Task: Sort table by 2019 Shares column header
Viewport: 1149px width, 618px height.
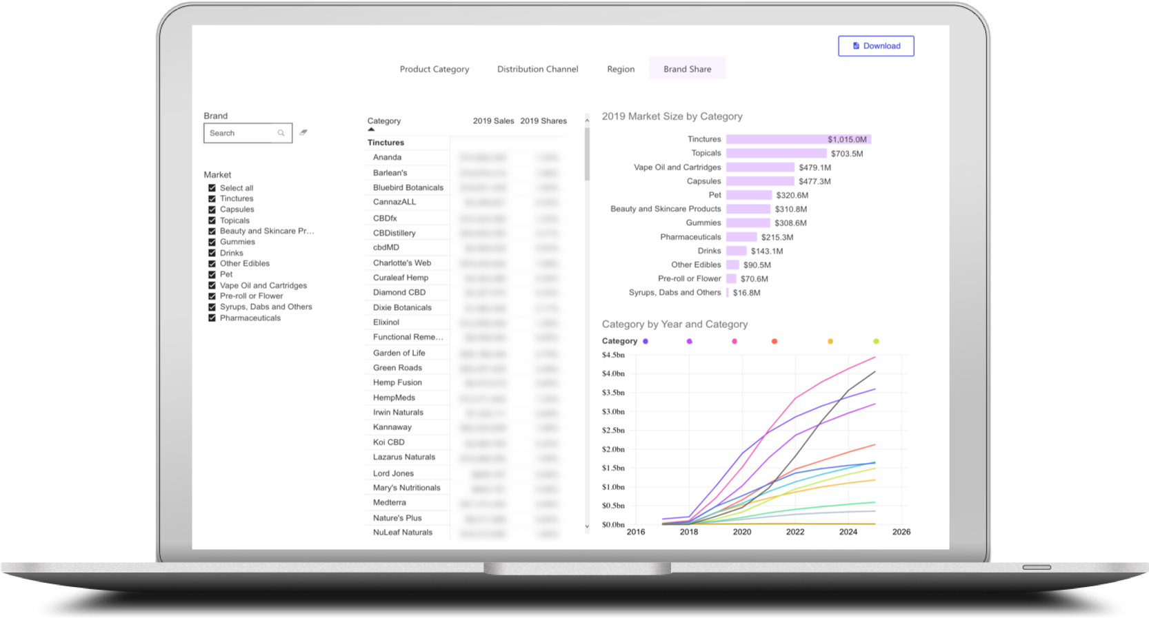Action: coord(543,121)
